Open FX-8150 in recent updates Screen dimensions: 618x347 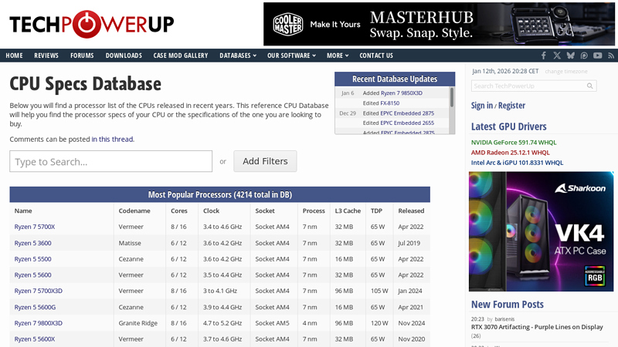pos(390,103)
